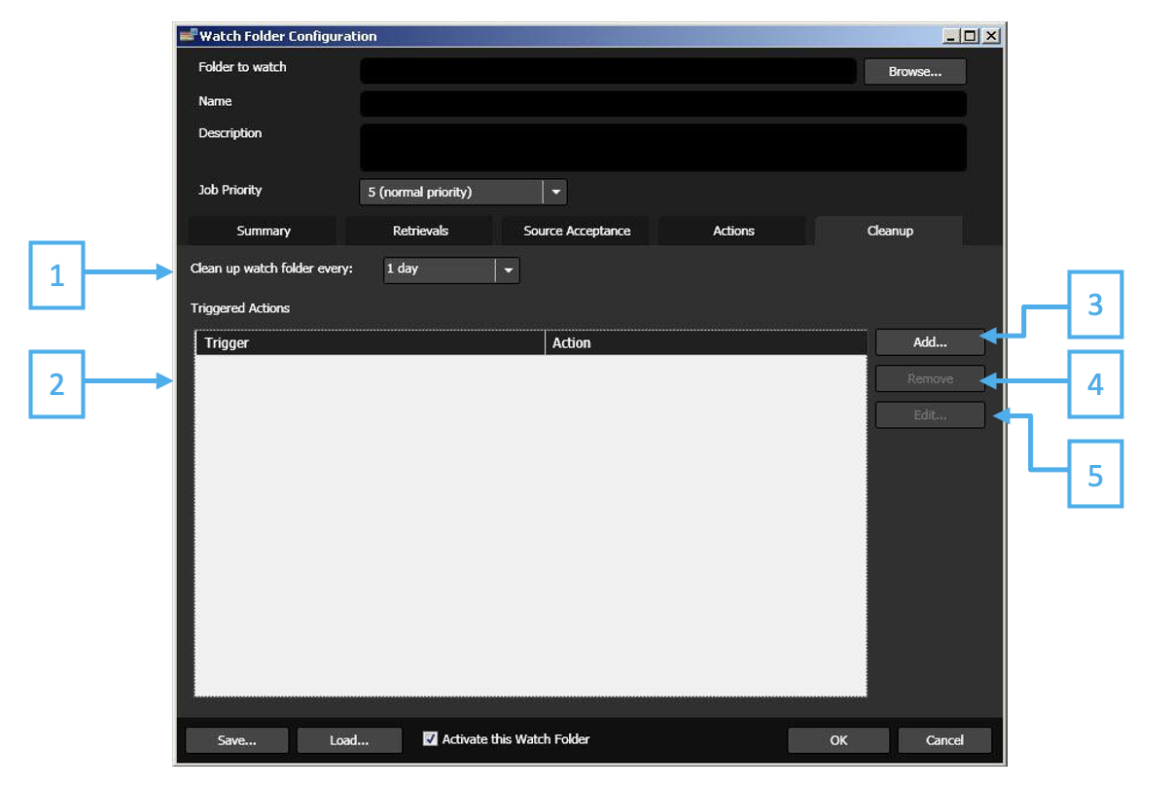Click the Edit triggered action button
1171x788 pixels.
[x=929, y=414]
